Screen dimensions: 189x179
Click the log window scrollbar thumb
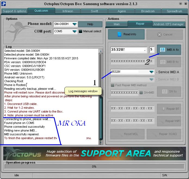pos(101,118)
